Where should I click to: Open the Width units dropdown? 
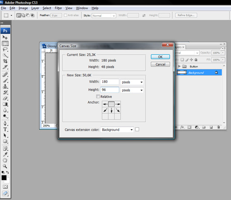[x=132, y=82]
